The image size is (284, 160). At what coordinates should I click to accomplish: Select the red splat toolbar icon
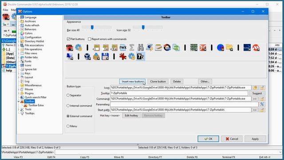coord(123,56)
